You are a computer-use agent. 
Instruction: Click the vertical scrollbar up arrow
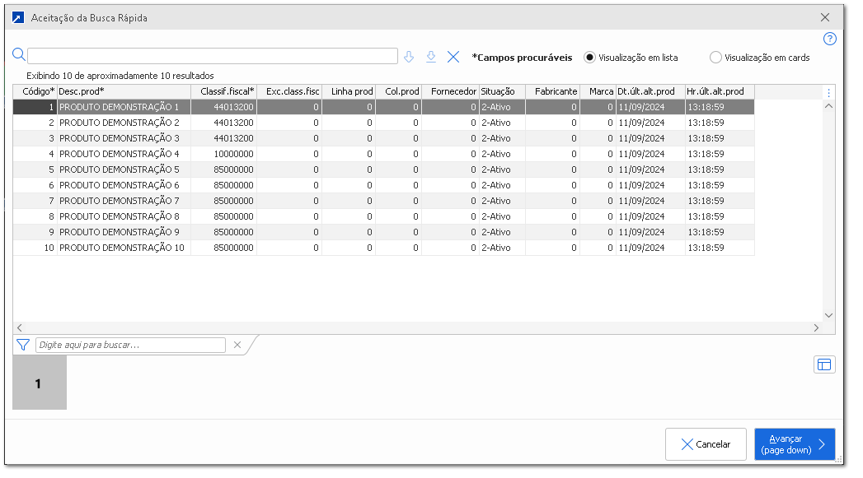point(829,106)
